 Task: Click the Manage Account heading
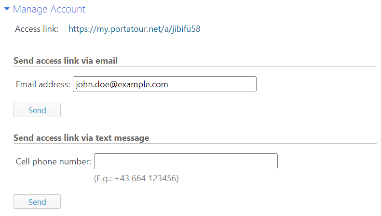(x=49, y=9)
